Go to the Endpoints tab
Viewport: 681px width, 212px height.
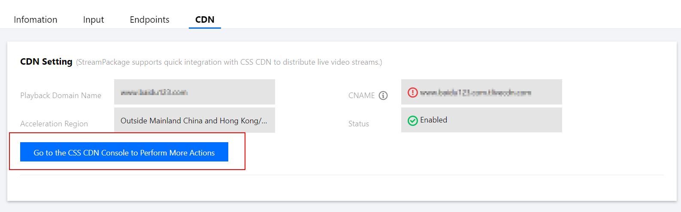149,20
